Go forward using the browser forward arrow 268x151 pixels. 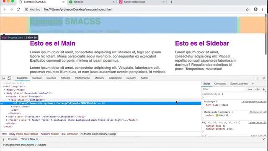[x=11, y=9]
